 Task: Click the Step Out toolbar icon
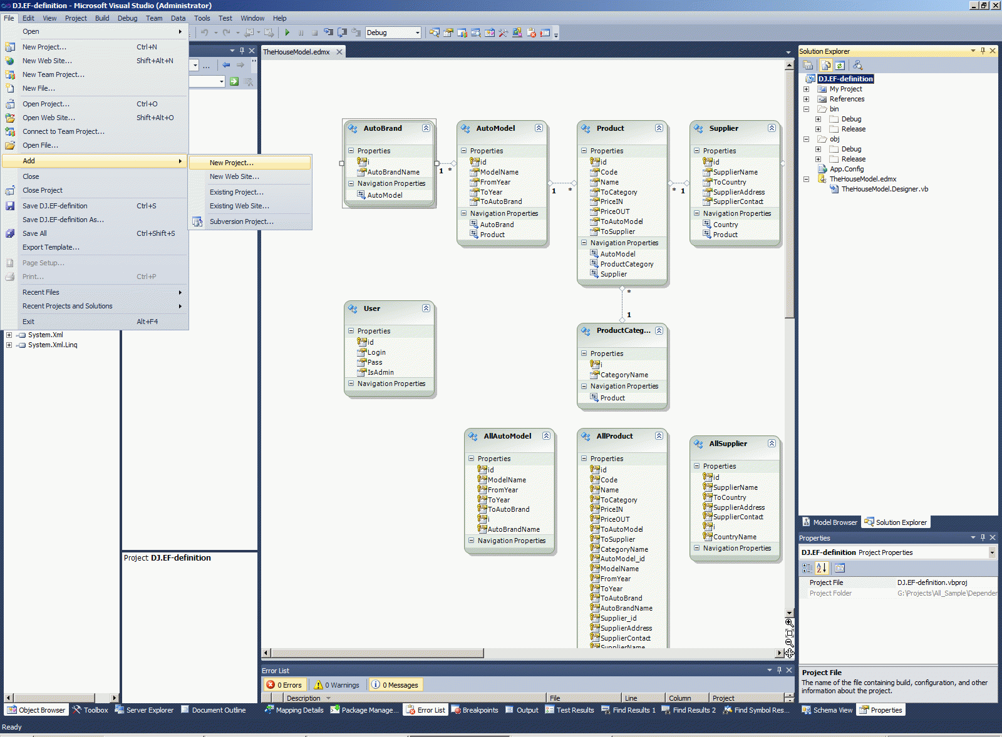356,33
